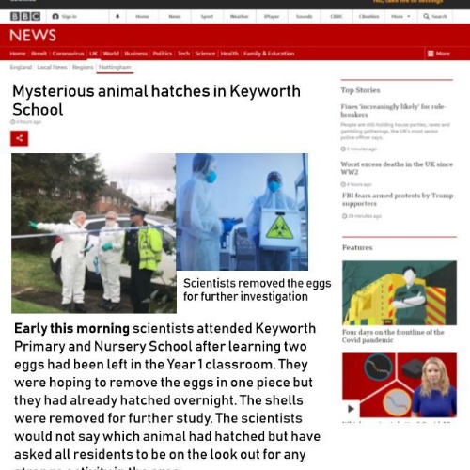Open the ambulance frontline feature image

pos(399,292)
